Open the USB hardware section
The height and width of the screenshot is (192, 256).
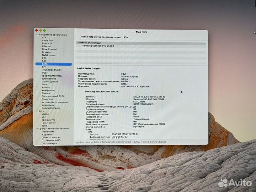click(44, 73)
